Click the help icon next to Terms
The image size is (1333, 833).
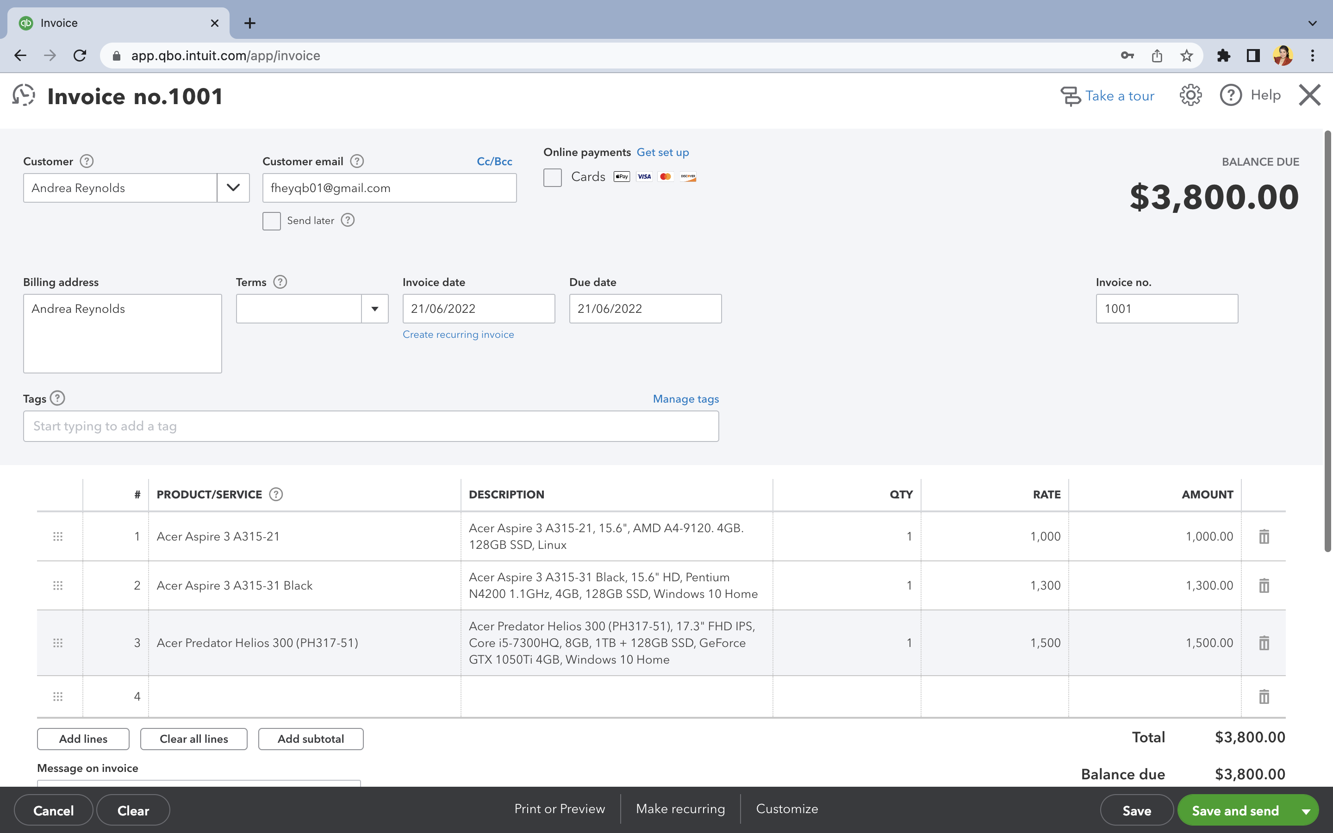pos(280,282)
